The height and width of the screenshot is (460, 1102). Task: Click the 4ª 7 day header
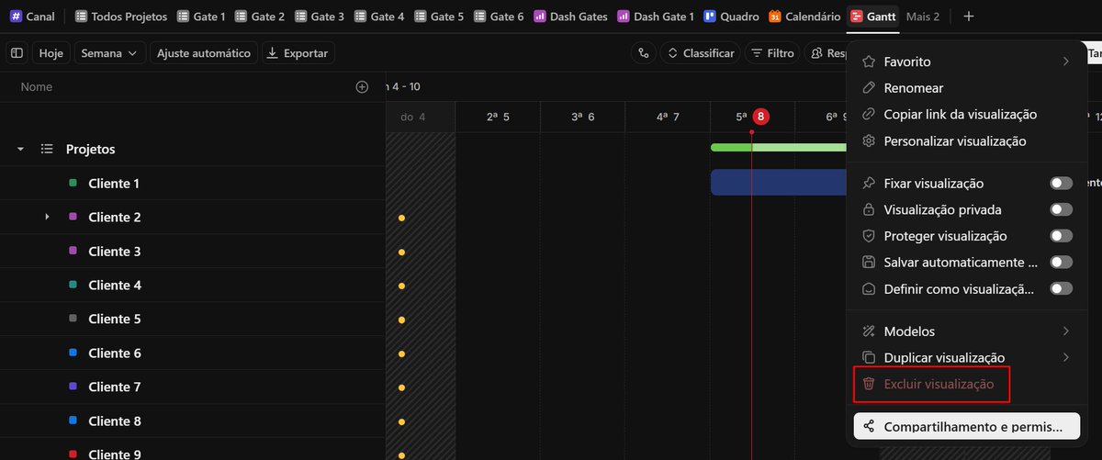[x=668, y=117]
